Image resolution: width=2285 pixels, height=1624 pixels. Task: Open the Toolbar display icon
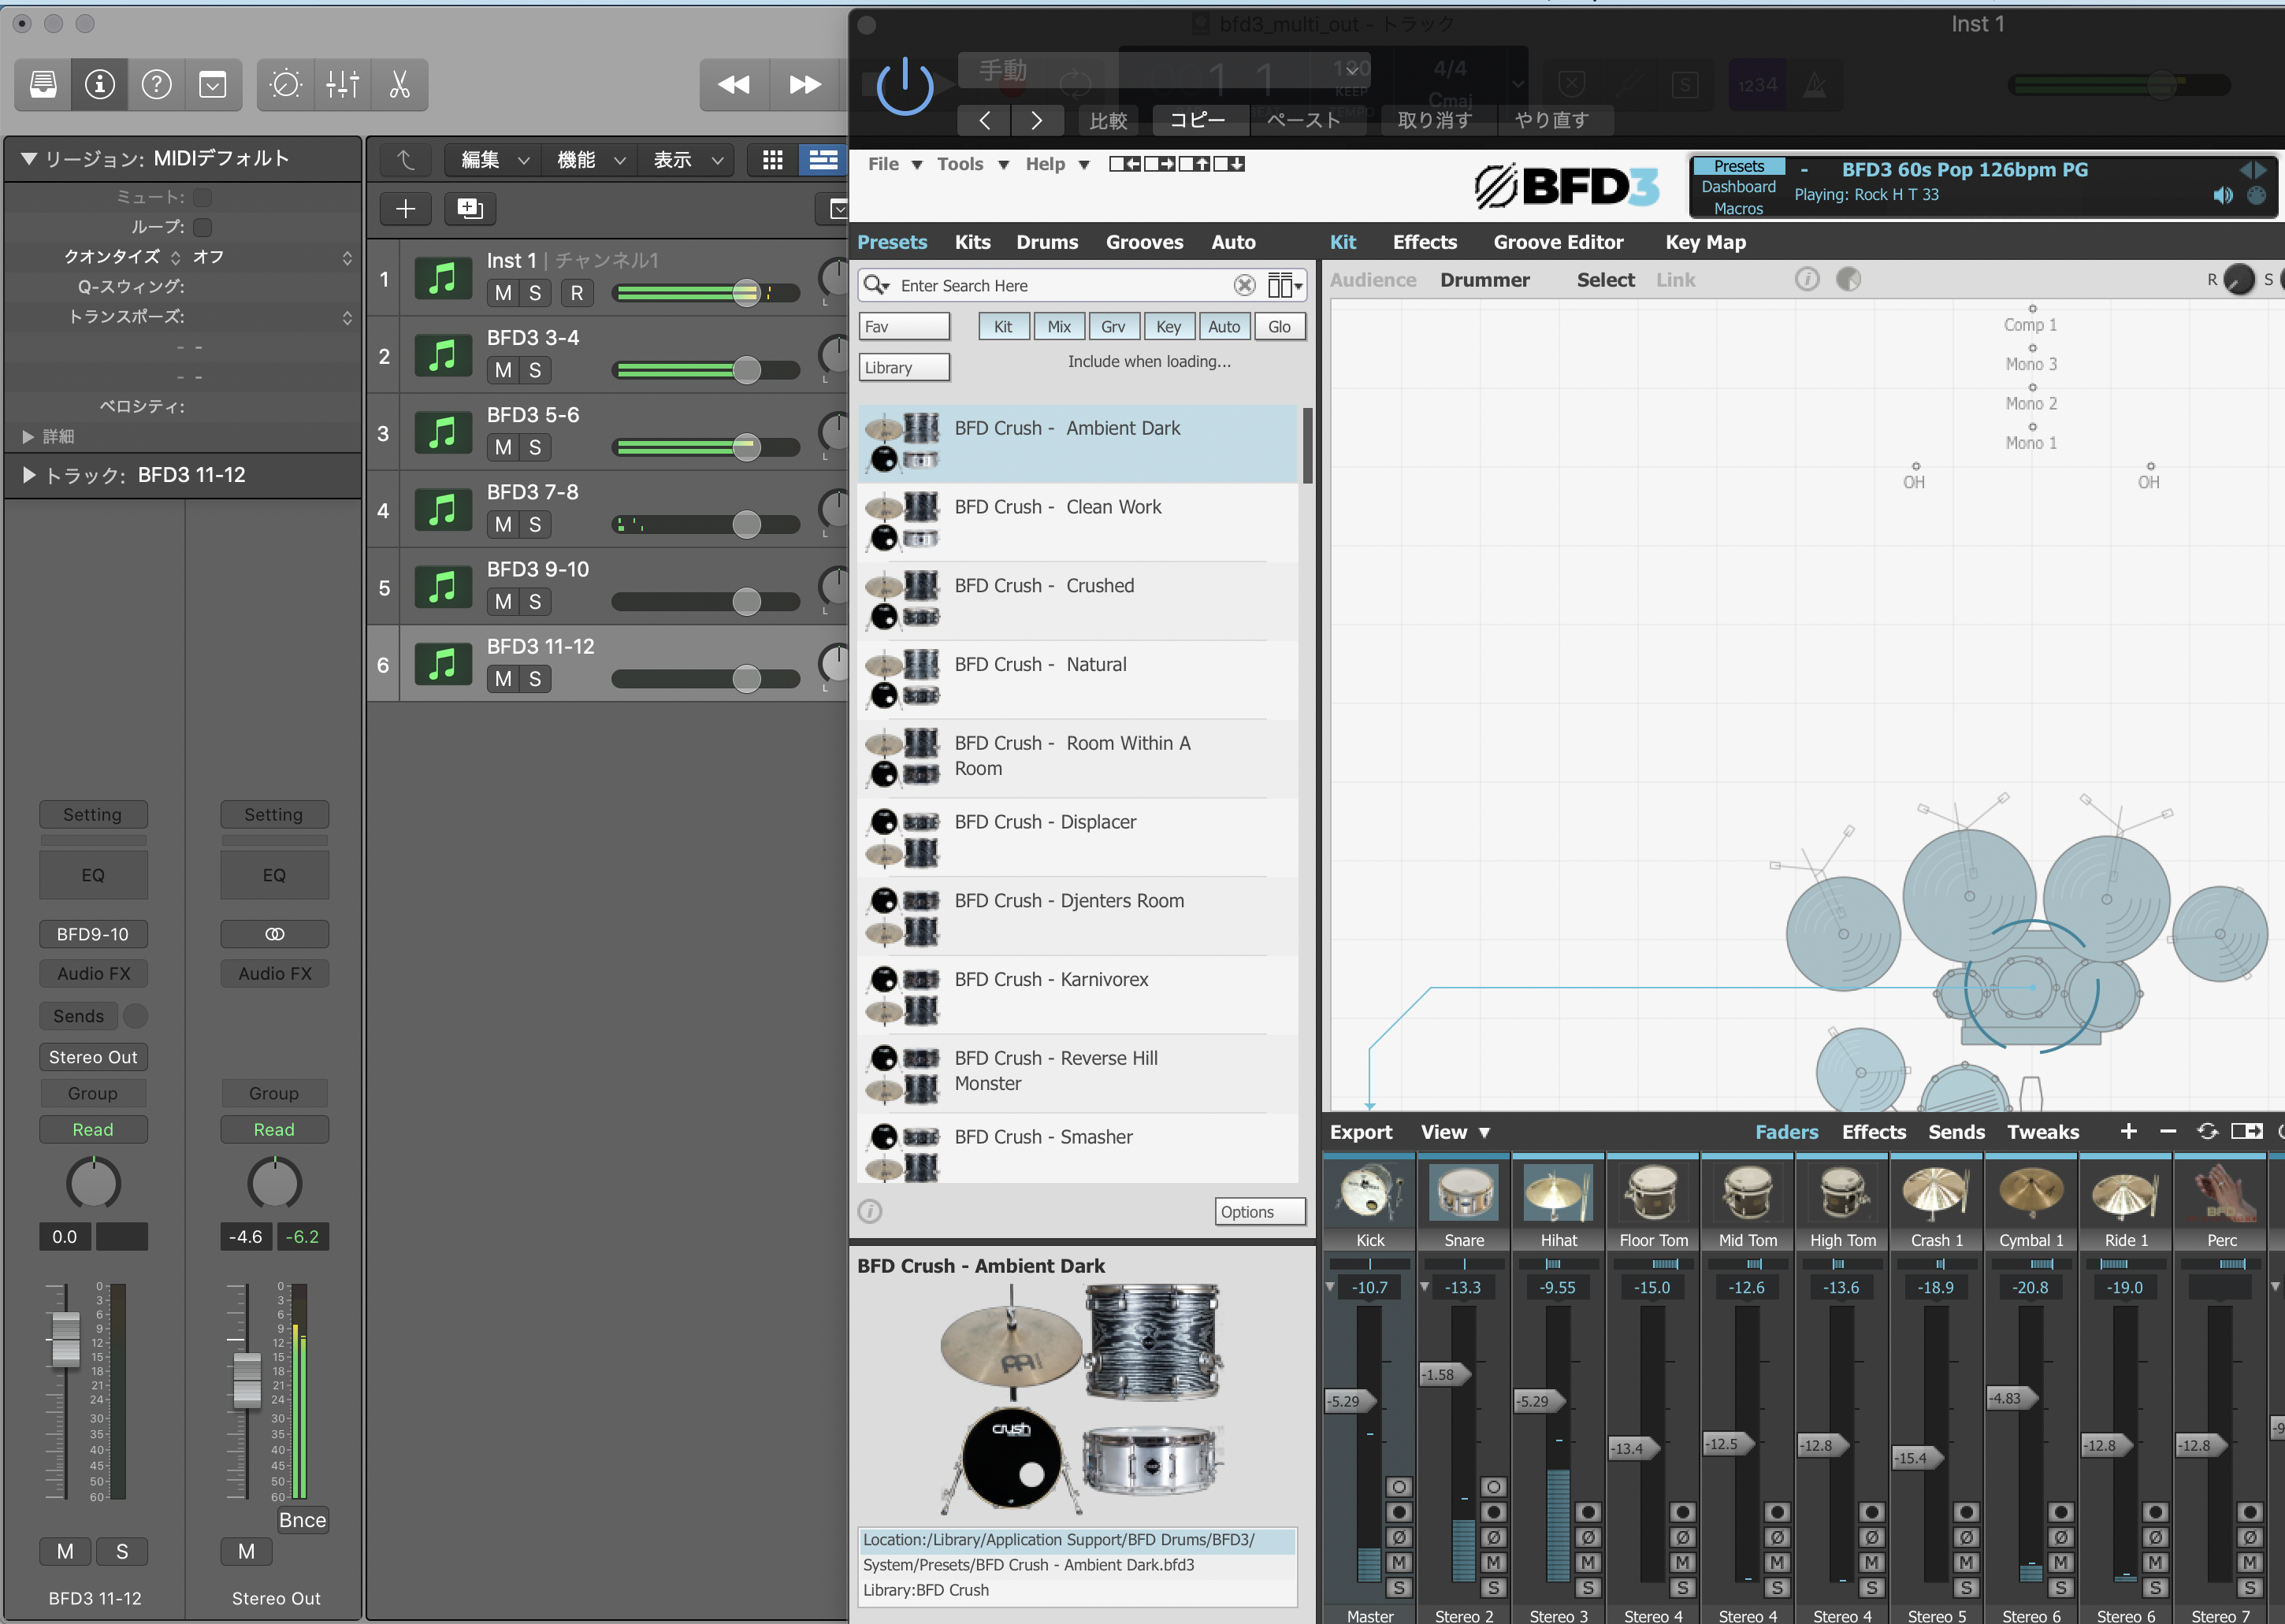click(x=213, y=85)
